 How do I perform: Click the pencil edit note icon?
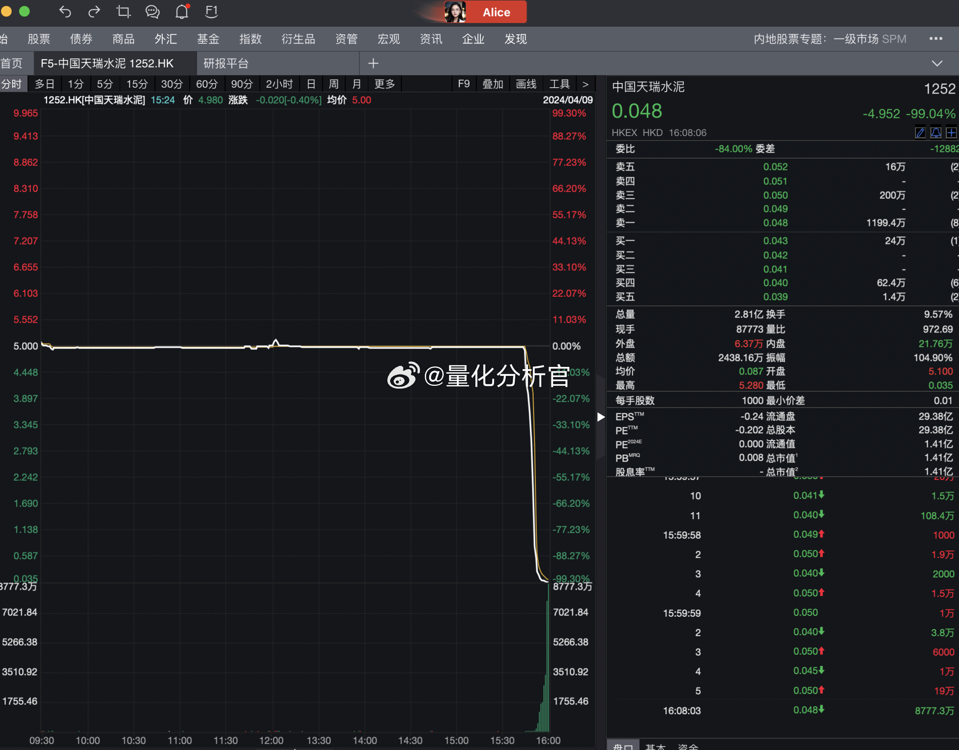920,132
